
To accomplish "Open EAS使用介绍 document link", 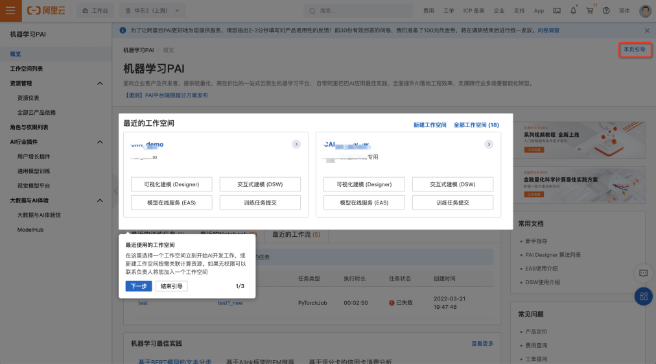I will pyautogui.click(x=541, y=269).
